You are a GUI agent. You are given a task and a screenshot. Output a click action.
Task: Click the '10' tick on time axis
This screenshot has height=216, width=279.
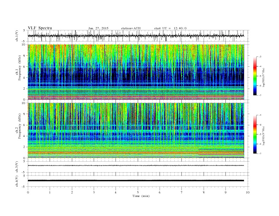point(248,192)
